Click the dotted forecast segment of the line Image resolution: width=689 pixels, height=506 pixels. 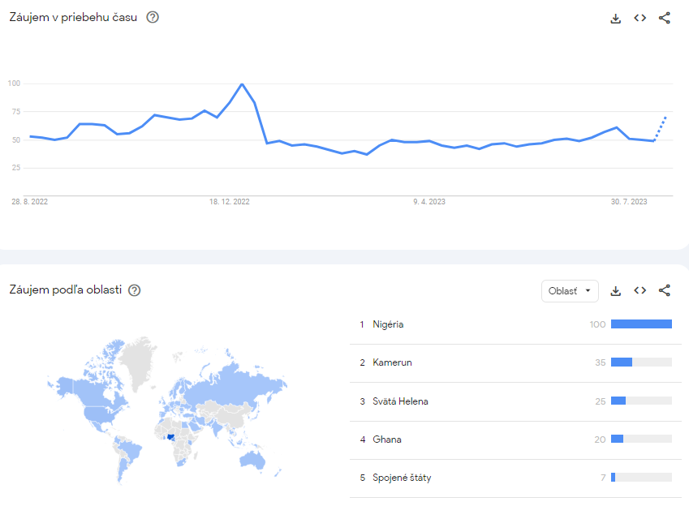(x=661, y=129)
